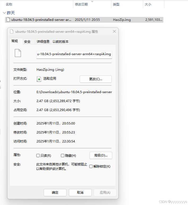This screenshot has height=205, width=188.
Task: Click the 文件类型: label
Action: (20, 70)
